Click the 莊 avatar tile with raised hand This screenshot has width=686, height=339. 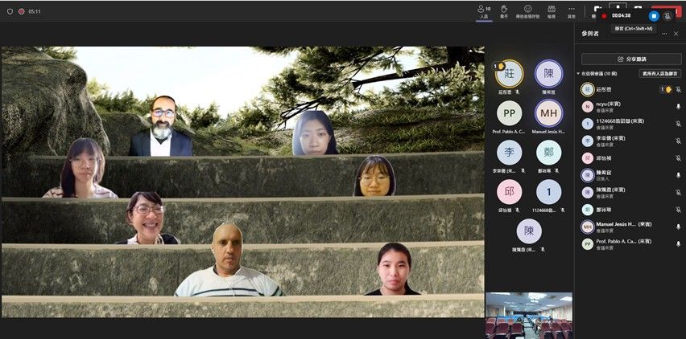509,74
